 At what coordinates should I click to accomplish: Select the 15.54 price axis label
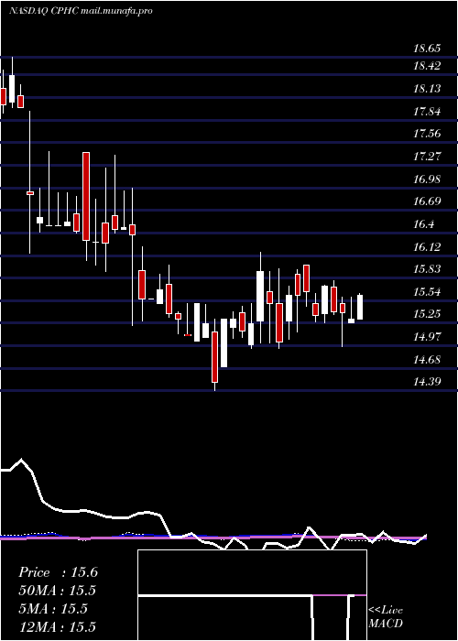[427, 292]
